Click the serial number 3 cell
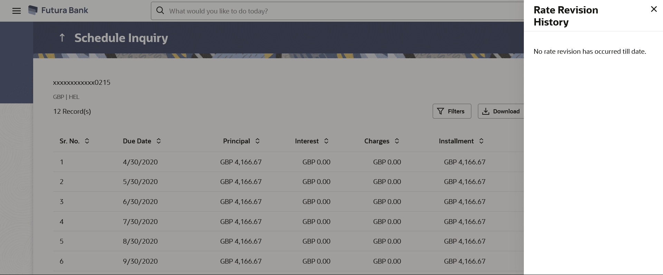Screen dimensions: 663x275 click(61, 202)
